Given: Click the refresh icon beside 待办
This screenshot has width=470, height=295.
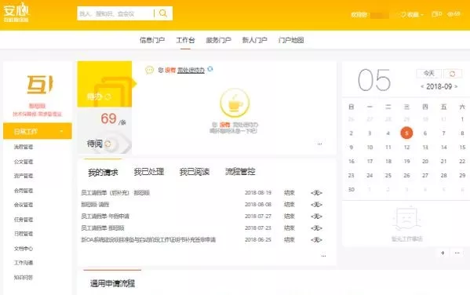Looking at the screenshot, I should [x=108, y=97].
